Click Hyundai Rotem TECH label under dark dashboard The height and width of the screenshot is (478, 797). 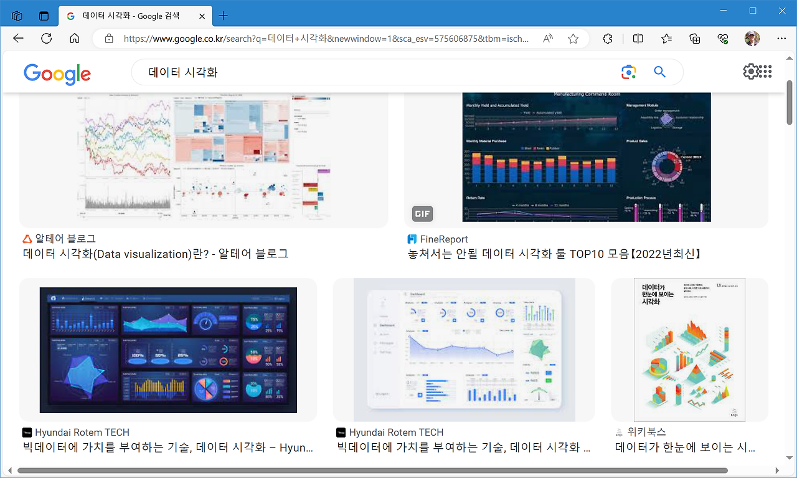tap(82, 433)
